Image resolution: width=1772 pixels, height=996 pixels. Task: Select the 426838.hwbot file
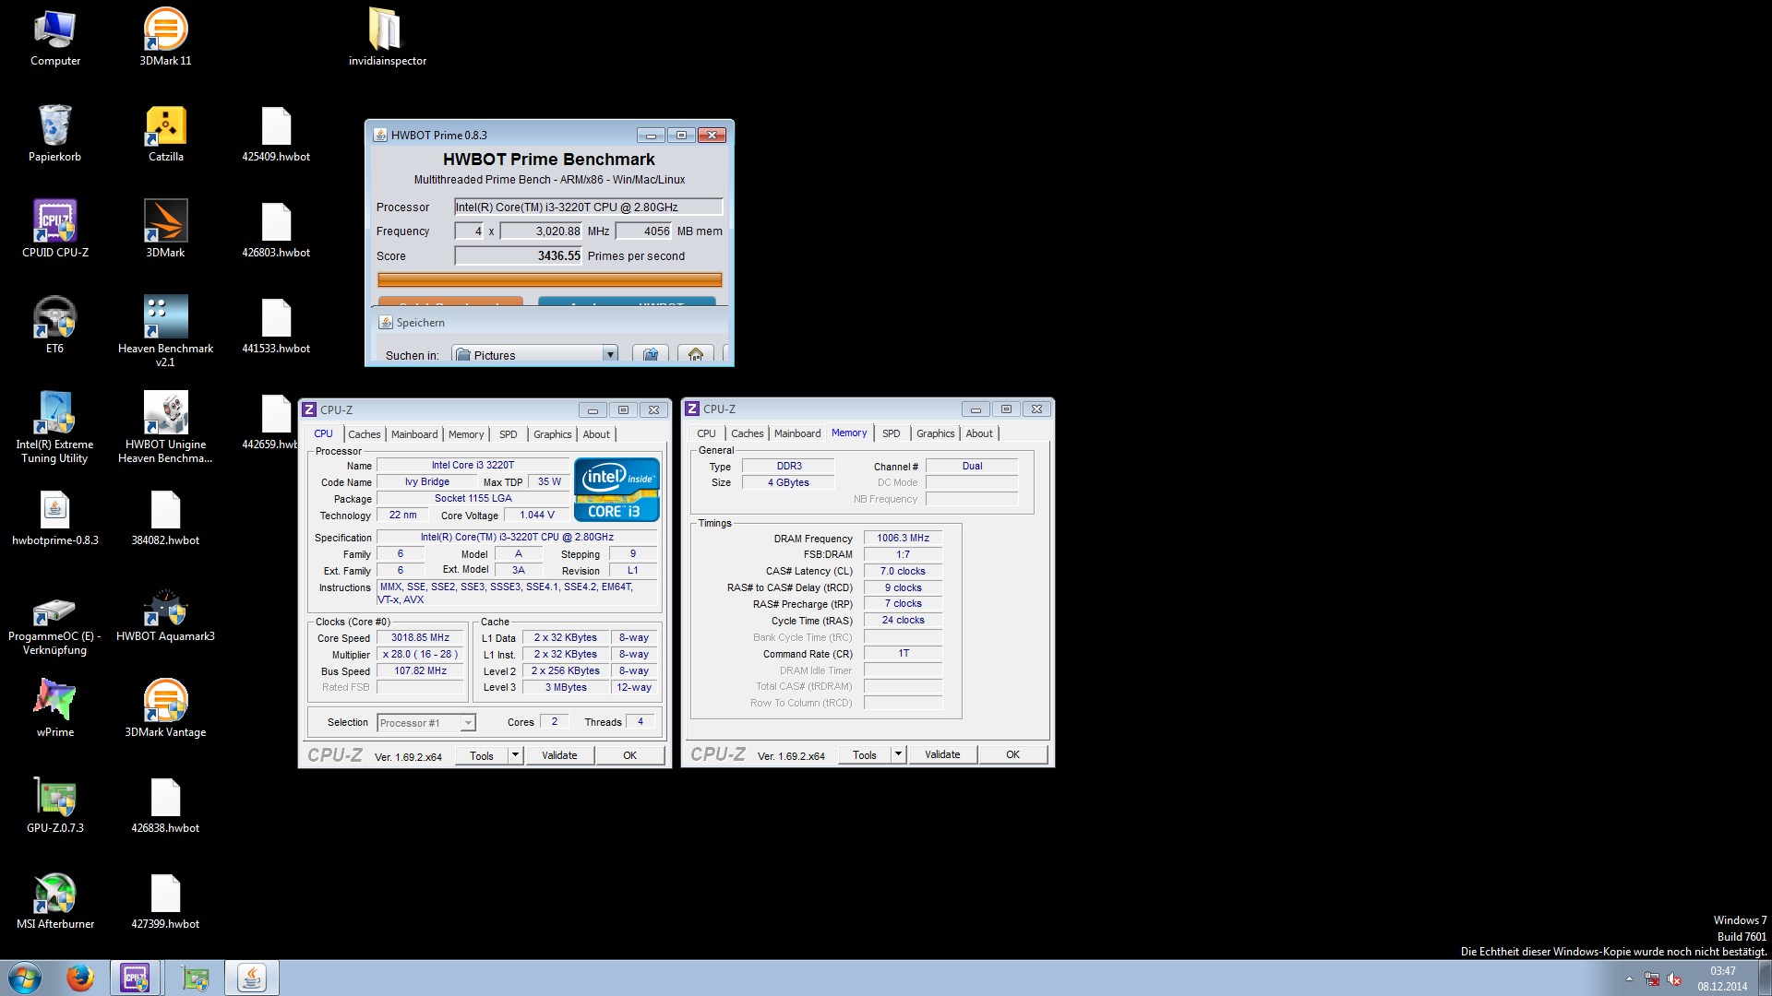click(166, 804)
